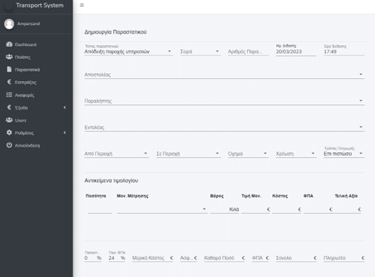Click the Users group icon
Image resolution: width=375 pixels, height=277 pixels.
point(9,120)
